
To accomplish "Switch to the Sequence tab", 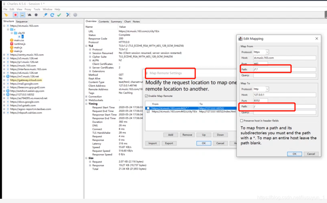I will pos(22,21).
